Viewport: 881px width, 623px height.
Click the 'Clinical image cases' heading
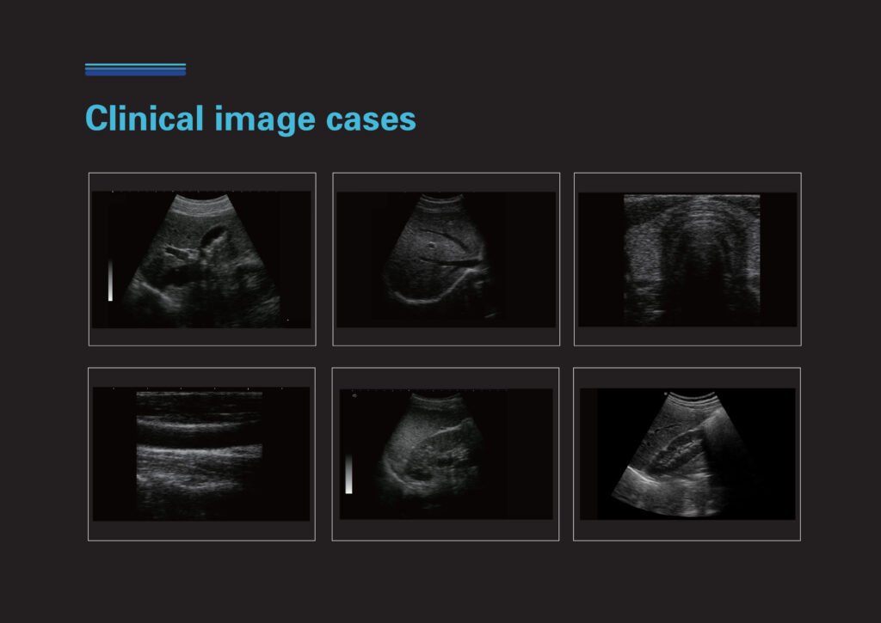250,119
